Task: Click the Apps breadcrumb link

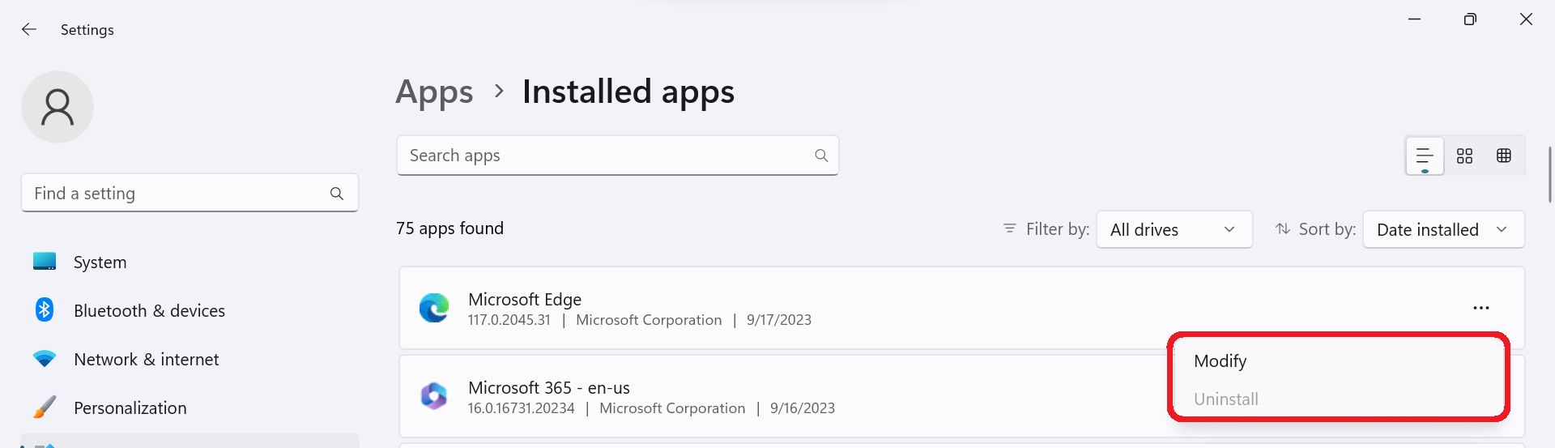Action: click(x=434, y=92)
